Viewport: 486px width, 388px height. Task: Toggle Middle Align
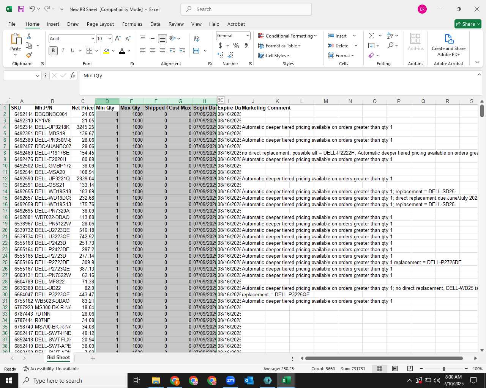(153, 39)
